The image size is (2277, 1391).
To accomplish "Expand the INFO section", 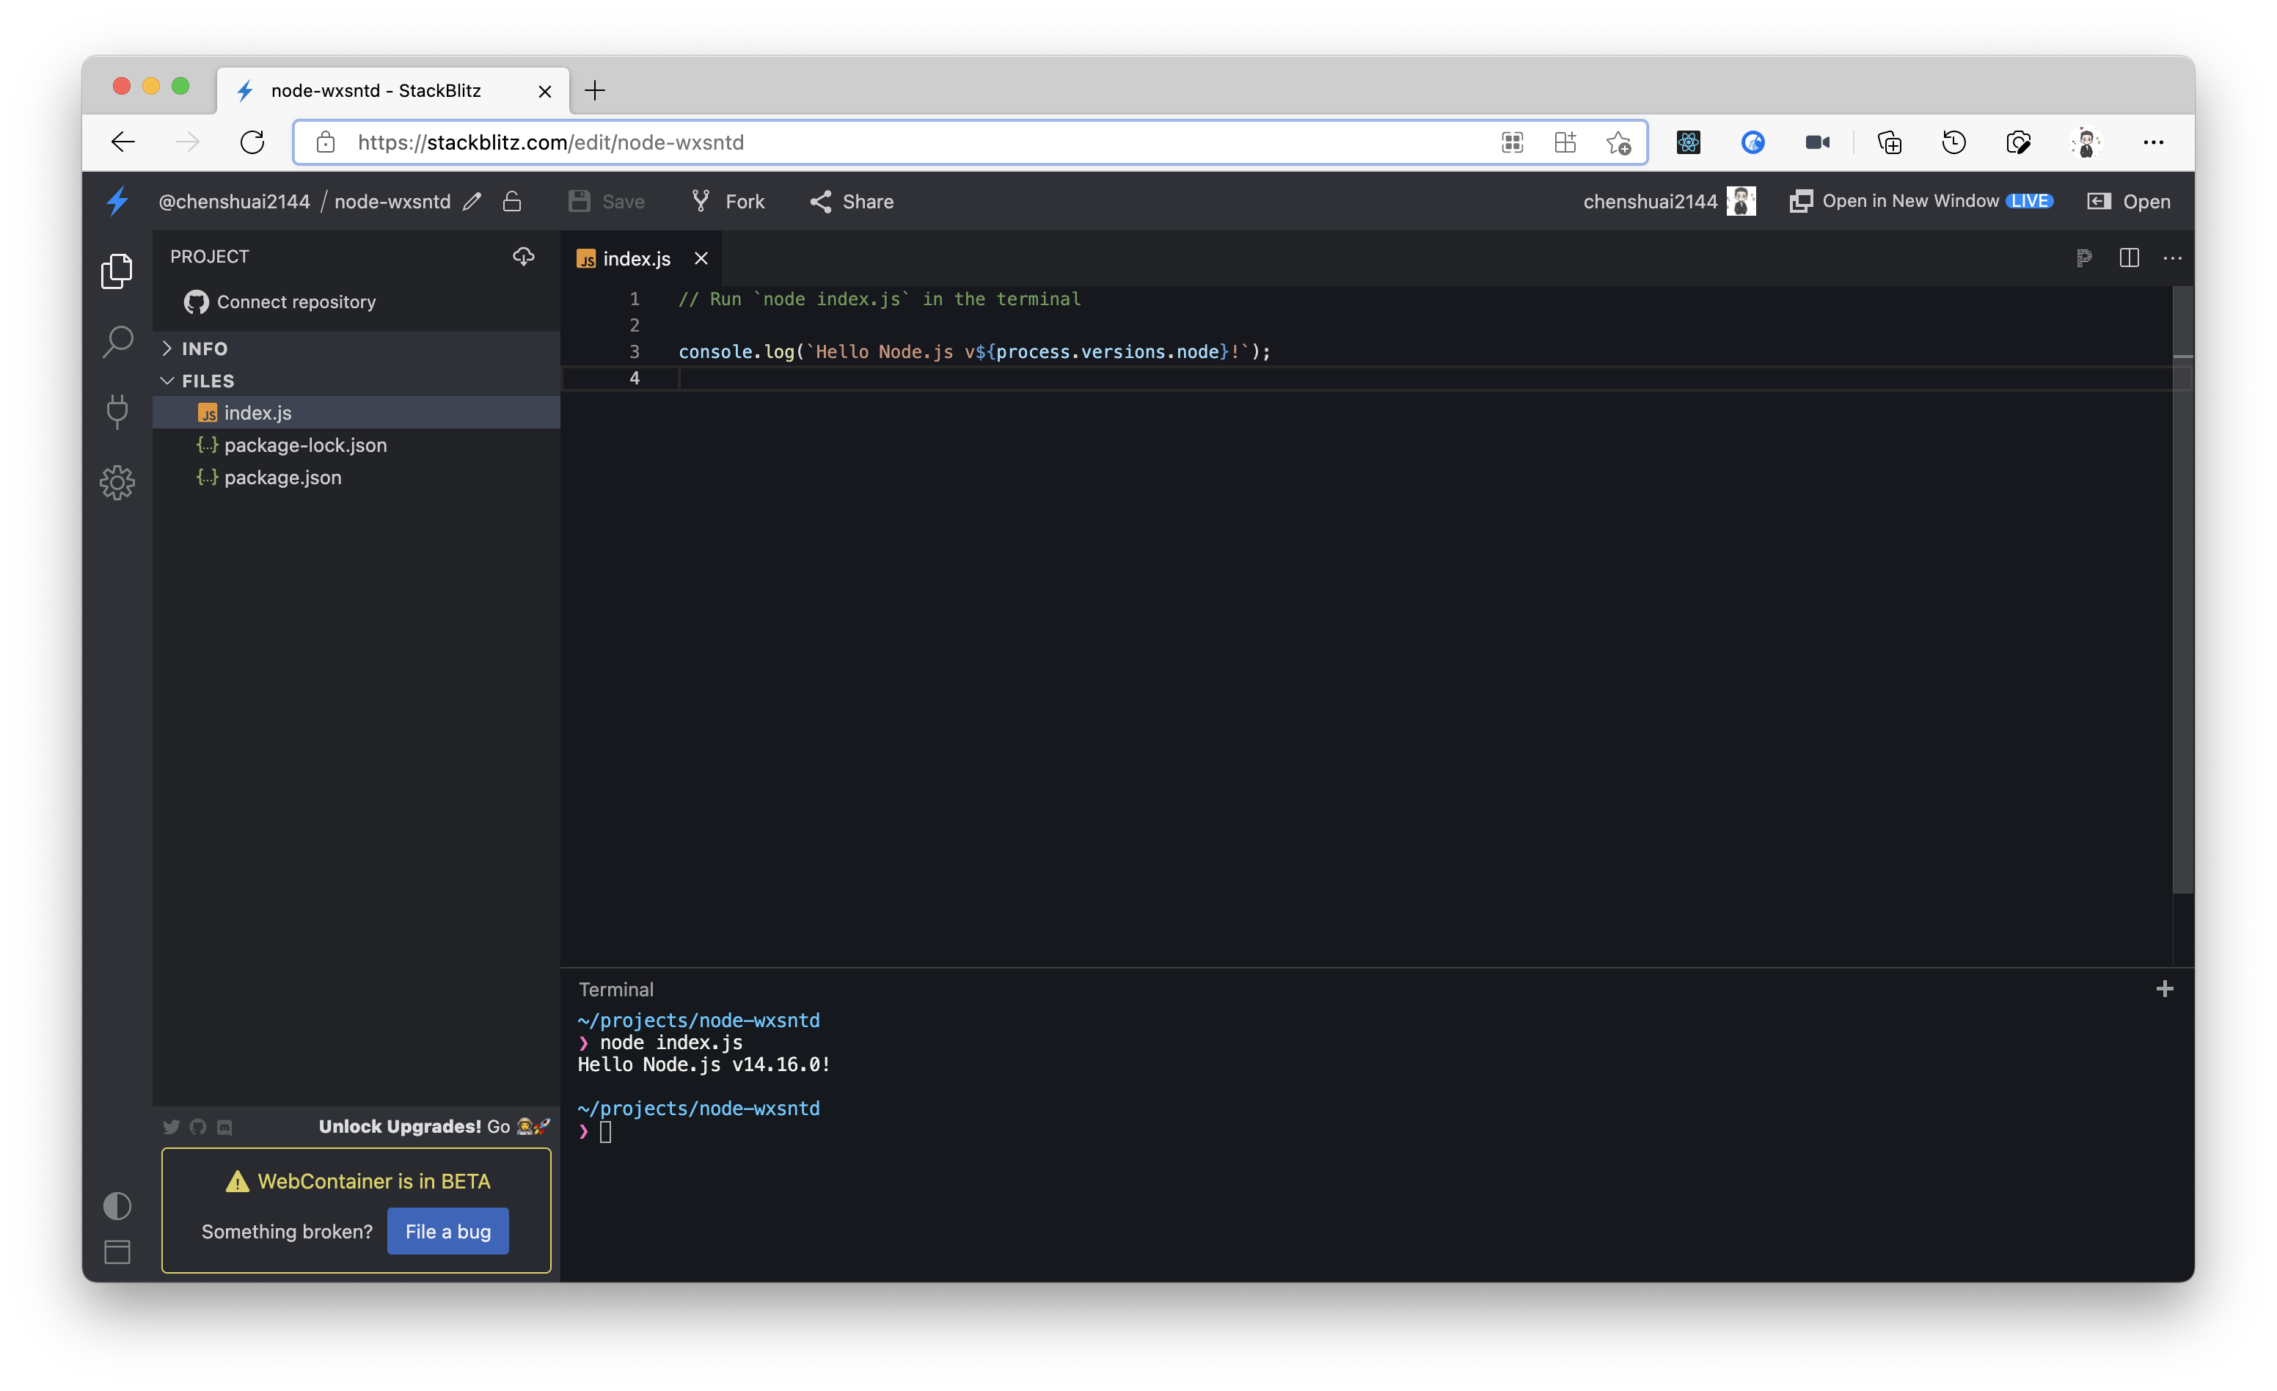I will [356, 348].
